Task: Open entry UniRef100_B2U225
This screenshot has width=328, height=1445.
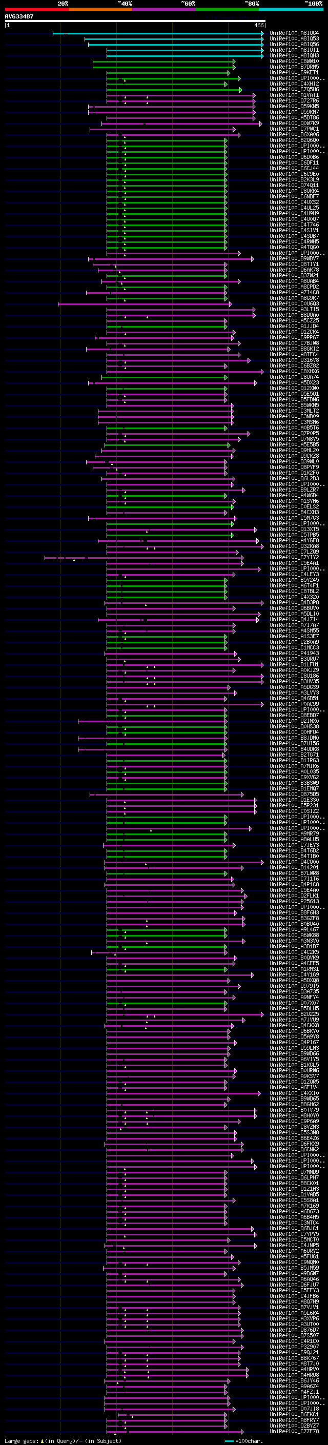Action: click(x=294, y=1014)
